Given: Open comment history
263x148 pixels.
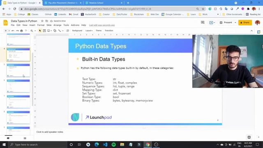Looking at the screenshot, I should (203, 23).
